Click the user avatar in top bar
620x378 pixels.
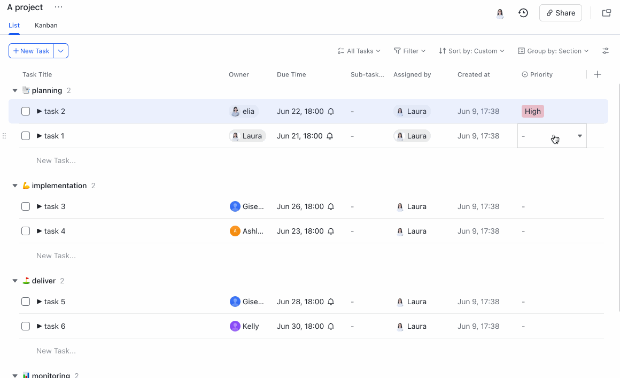(500, 13)
